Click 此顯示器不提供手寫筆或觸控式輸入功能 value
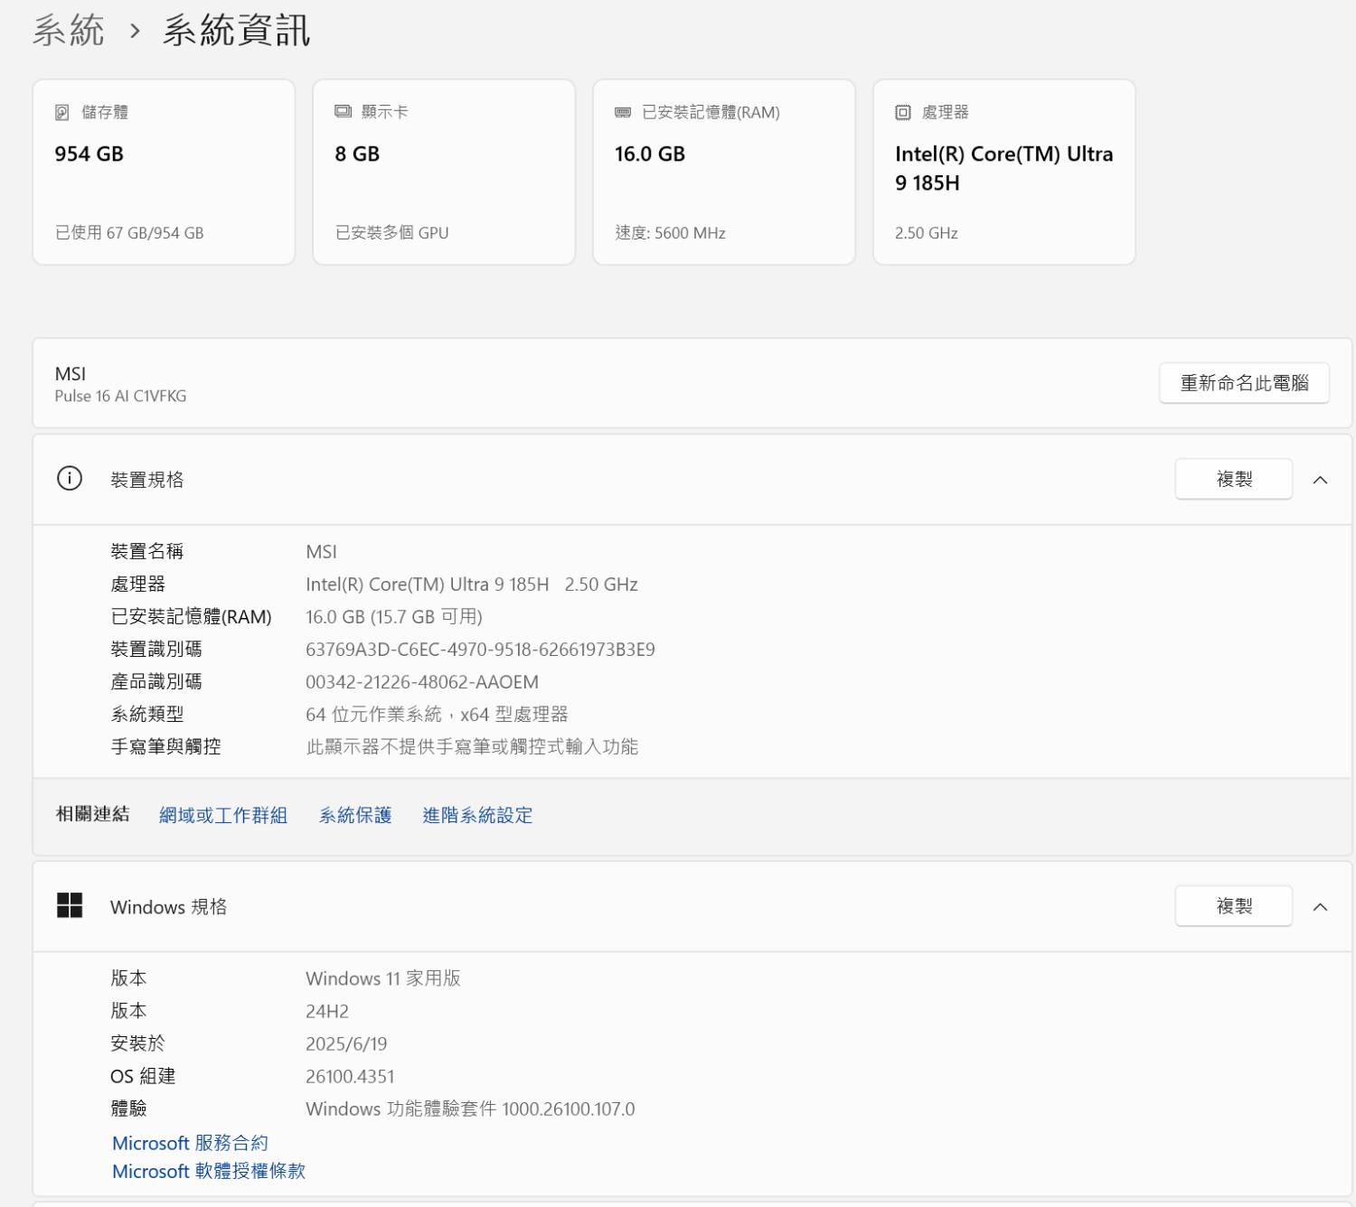This screenshot has height=1207, width=1356. tap(472, 747)
